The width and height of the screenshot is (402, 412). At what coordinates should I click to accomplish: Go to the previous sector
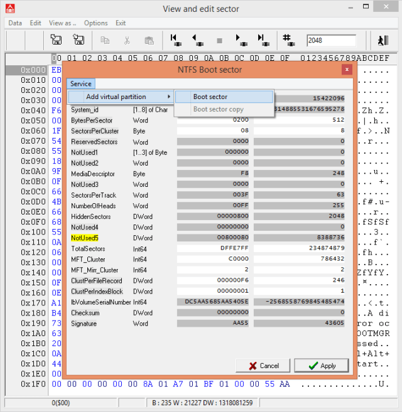click(197, 40)
